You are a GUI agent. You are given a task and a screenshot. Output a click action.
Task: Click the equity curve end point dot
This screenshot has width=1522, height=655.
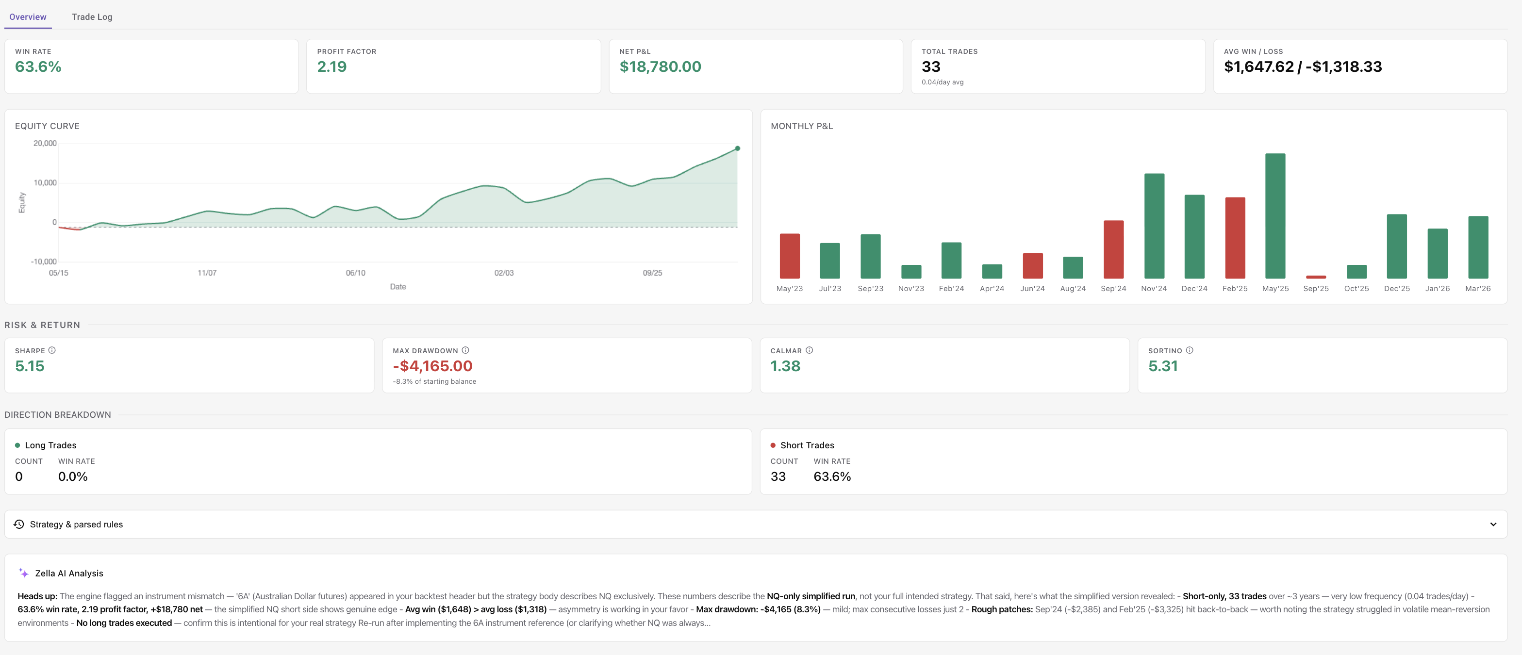coord(737,148)
